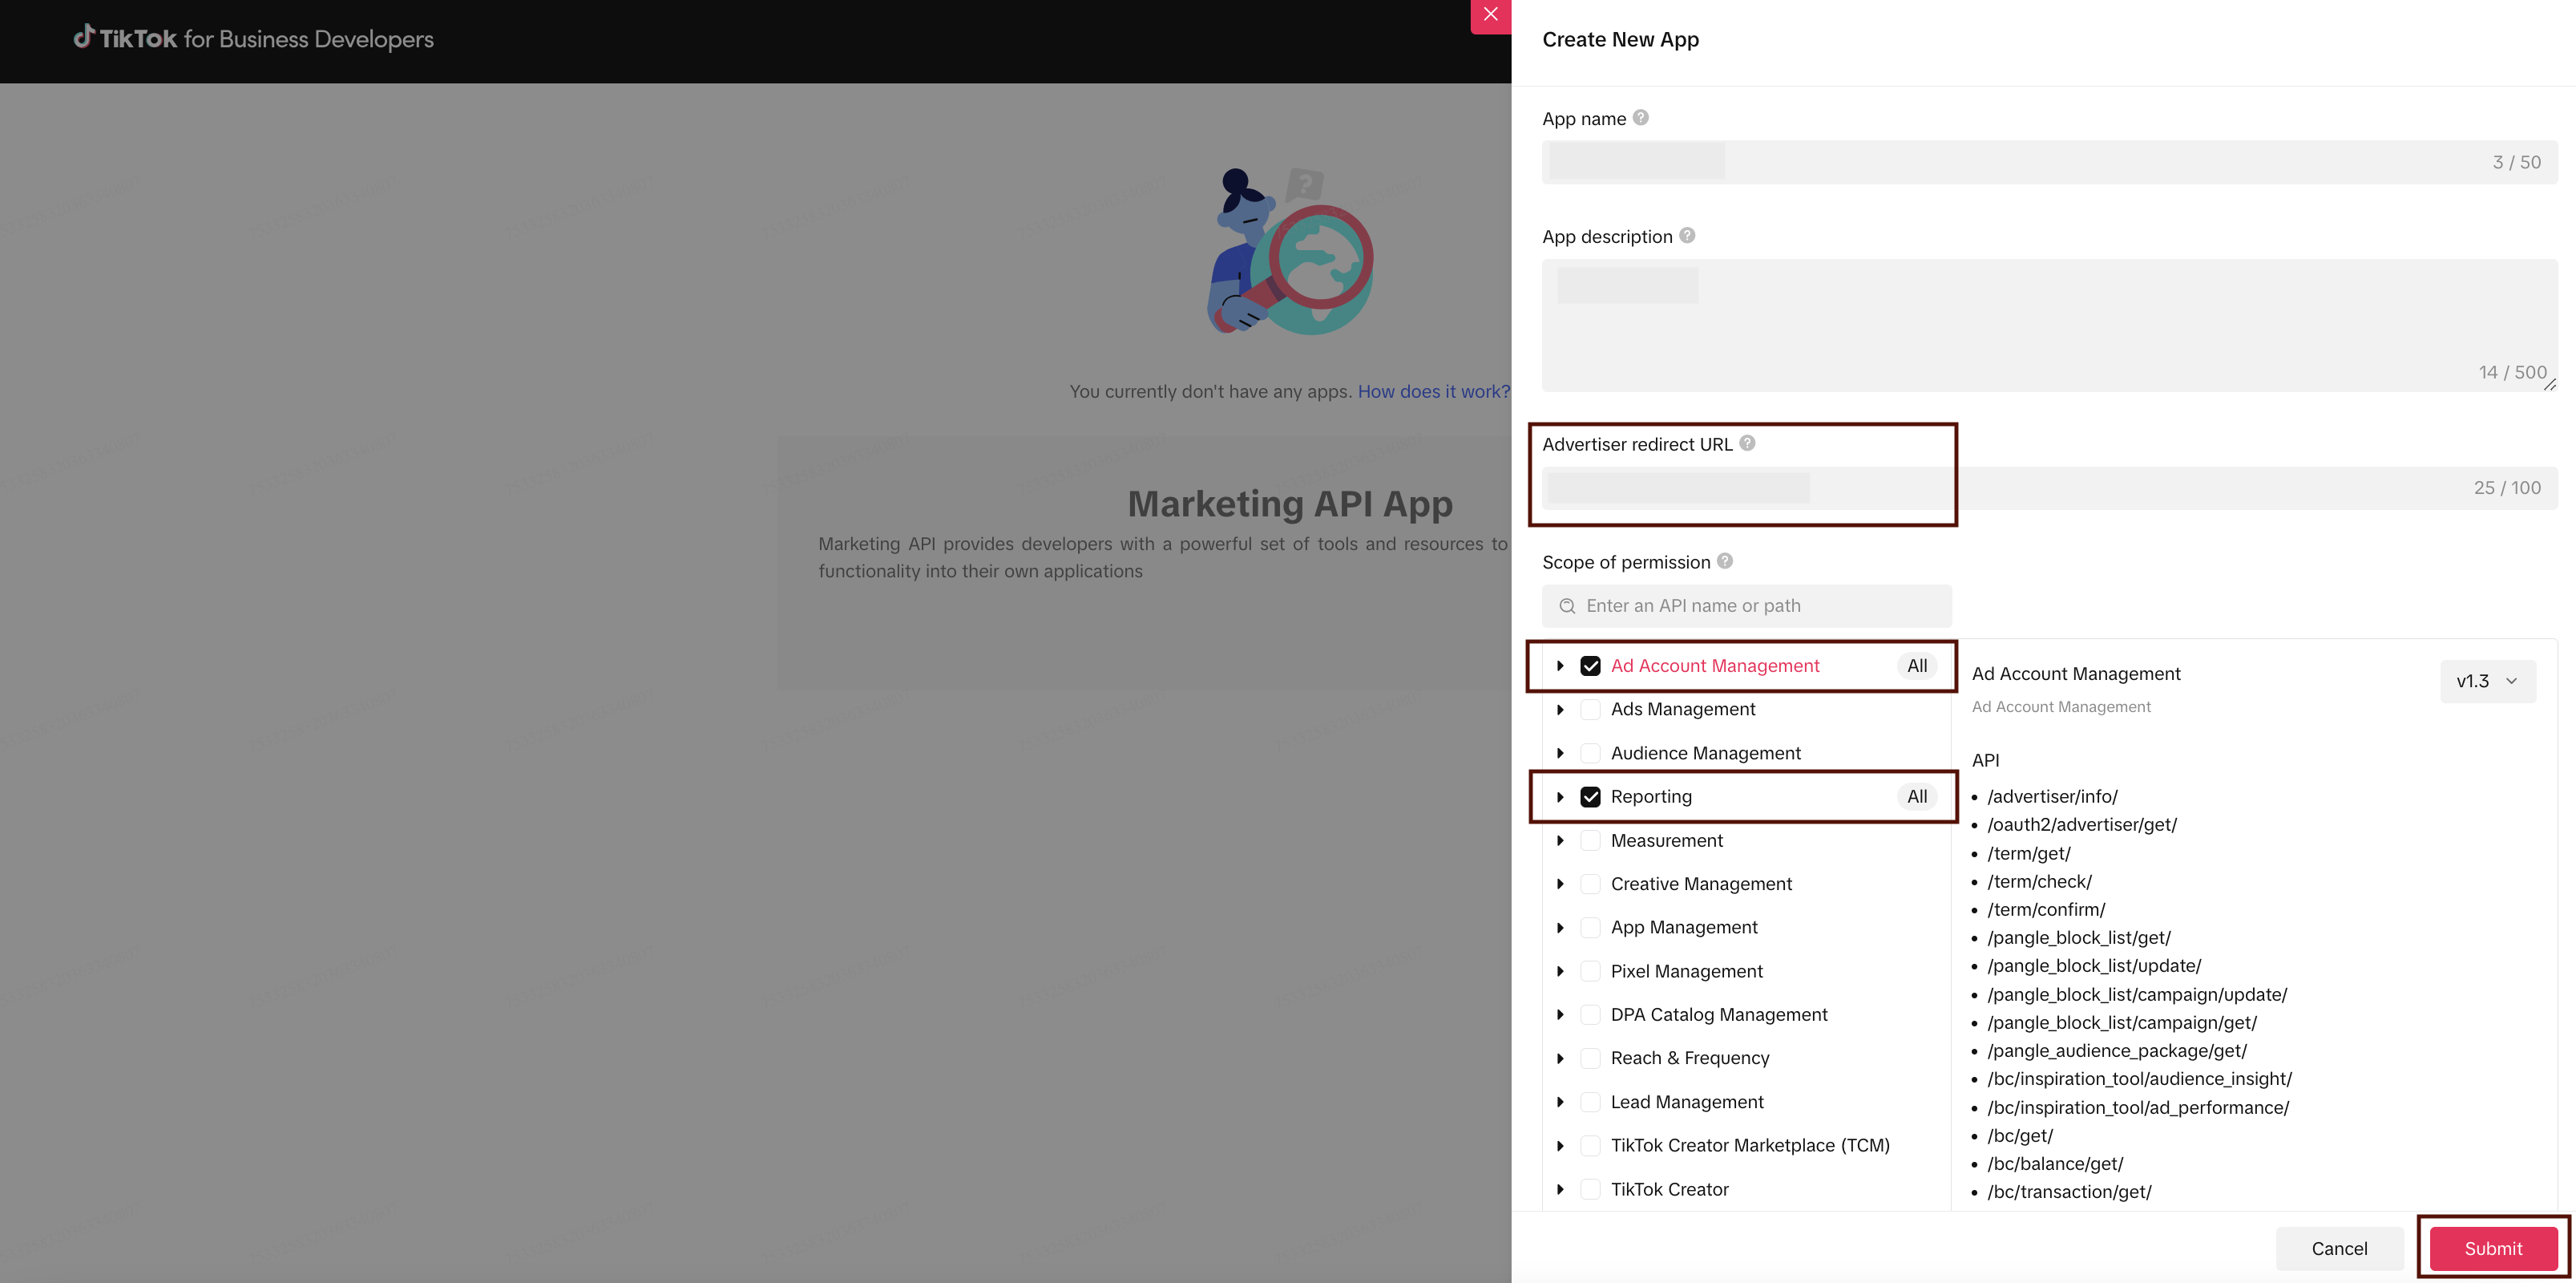
Task: Uncheck the Ad Account Management checkbox
Action: tap(1590, 666)
